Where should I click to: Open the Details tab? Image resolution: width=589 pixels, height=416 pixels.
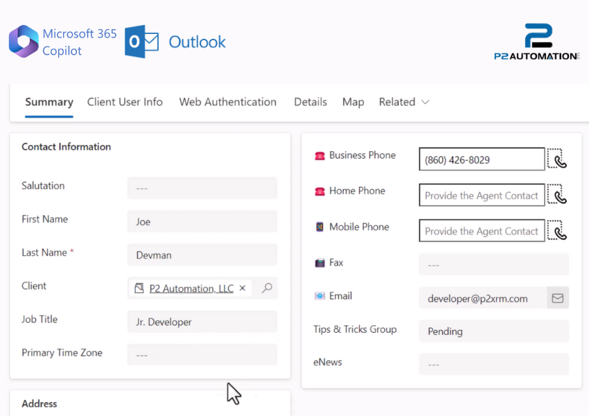(310, 101)
